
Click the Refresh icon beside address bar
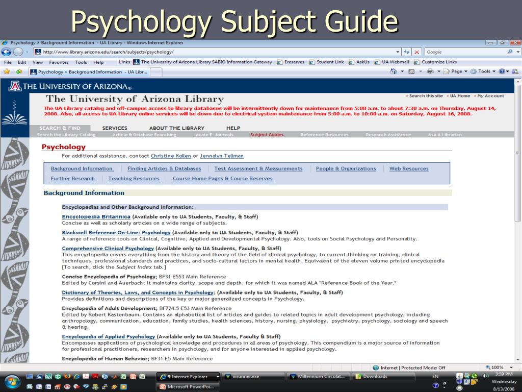[x=406, y=52]
